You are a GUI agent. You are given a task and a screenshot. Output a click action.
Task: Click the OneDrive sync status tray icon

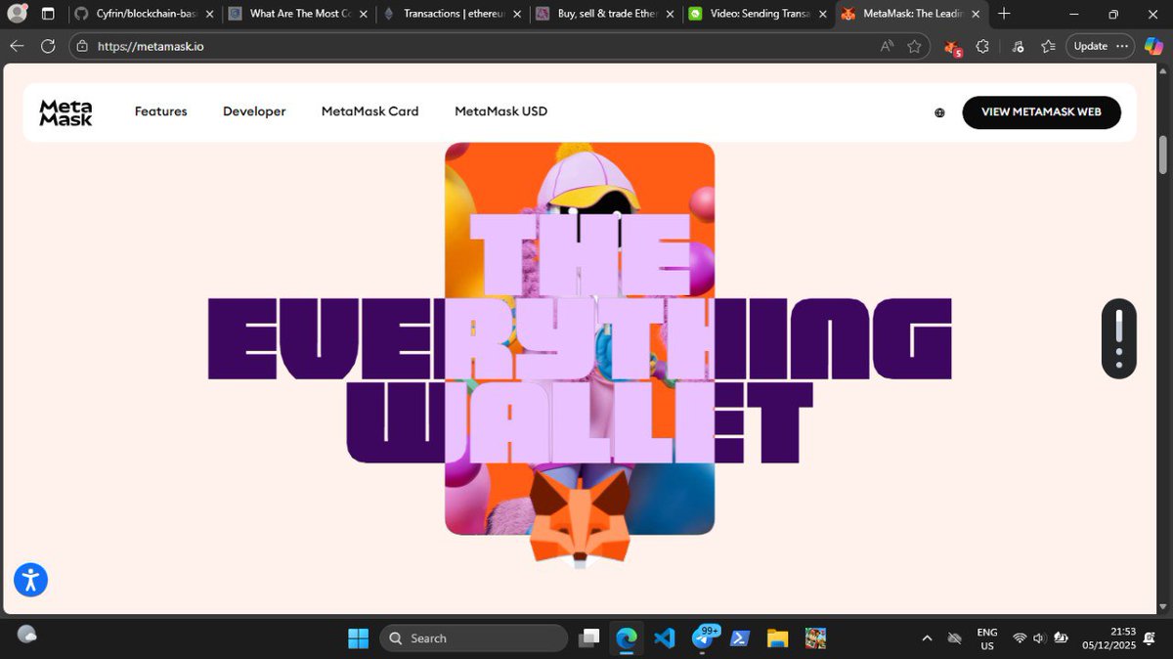pyautogui.click(x=955, y=638)
